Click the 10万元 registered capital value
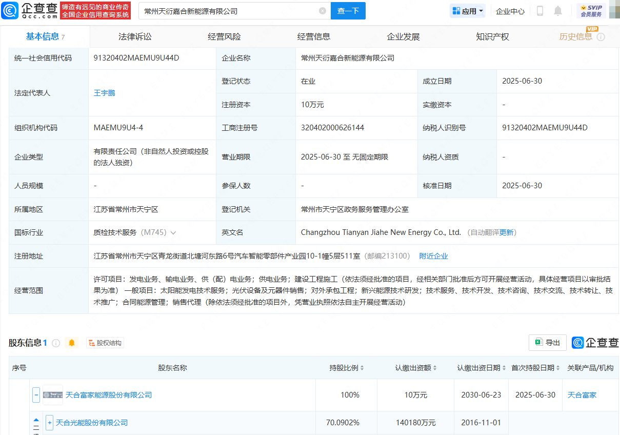Image resolution: width=620 pixels, height=435 pixels. coord(312,105)
